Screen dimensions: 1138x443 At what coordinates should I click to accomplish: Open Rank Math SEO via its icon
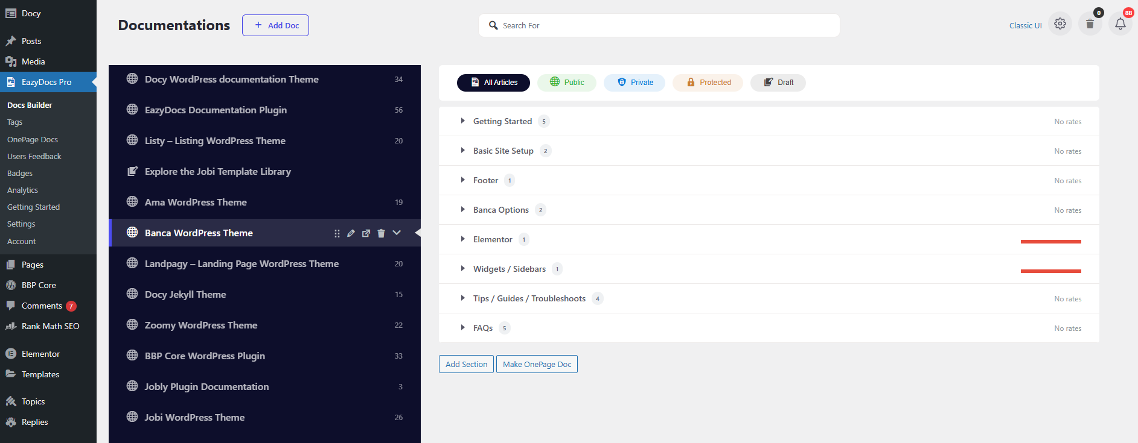(x=11, y=326)
